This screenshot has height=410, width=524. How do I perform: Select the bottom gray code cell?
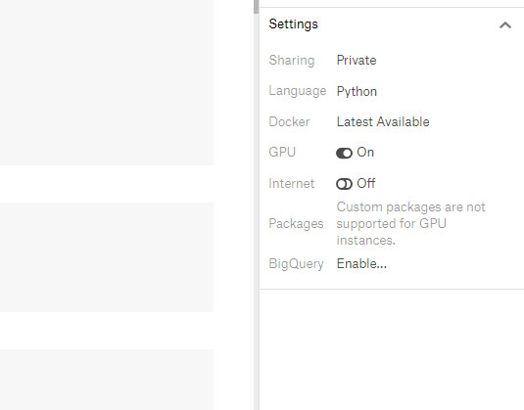(107, 380)
